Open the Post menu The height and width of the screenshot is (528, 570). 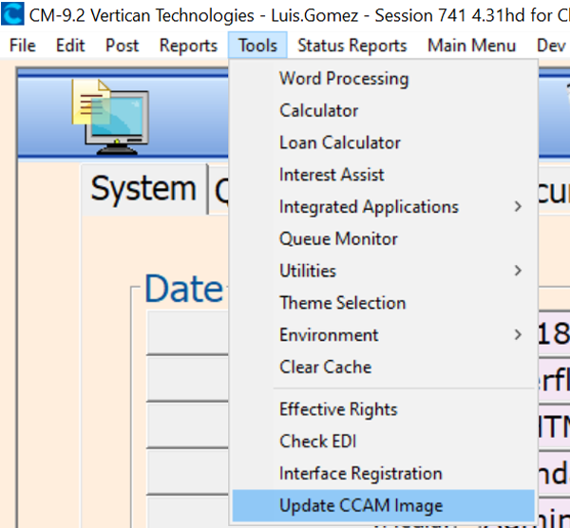coord(123,46)
